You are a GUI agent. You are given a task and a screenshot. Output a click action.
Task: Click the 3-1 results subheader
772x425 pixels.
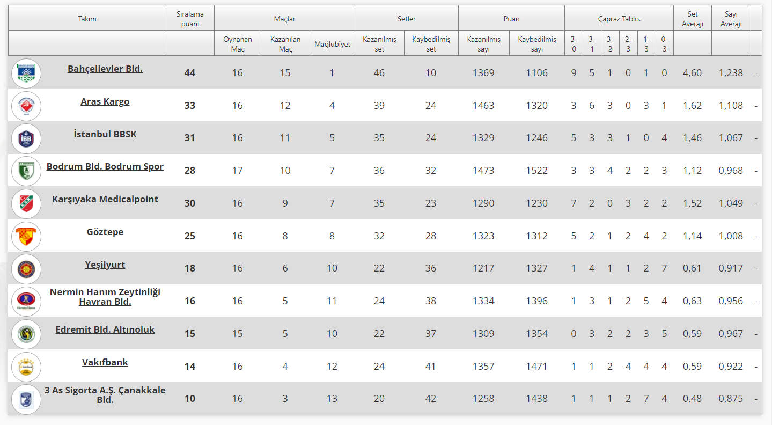pos(592,44)
